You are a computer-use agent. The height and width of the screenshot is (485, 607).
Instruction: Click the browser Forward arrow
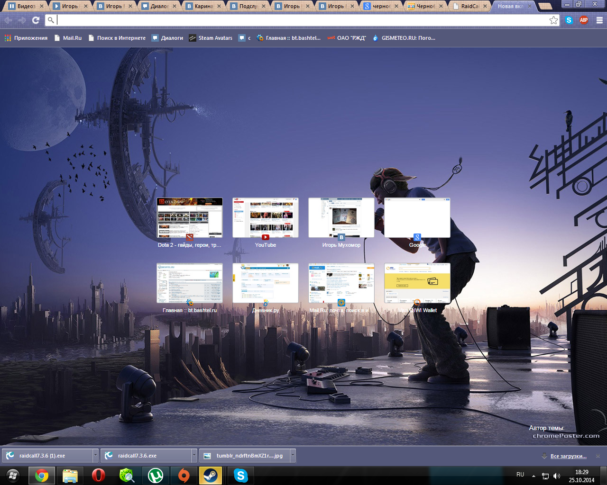click(x=22, y=20)
